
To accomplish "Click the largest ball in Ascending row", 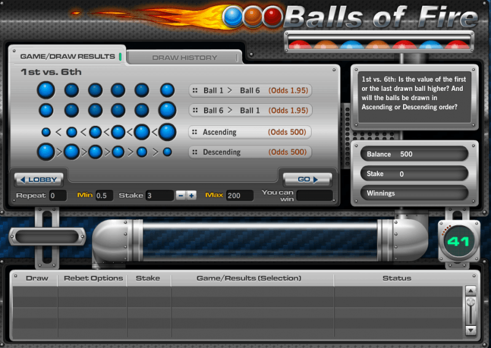I will pyautogui.click(x=167, y=132).
